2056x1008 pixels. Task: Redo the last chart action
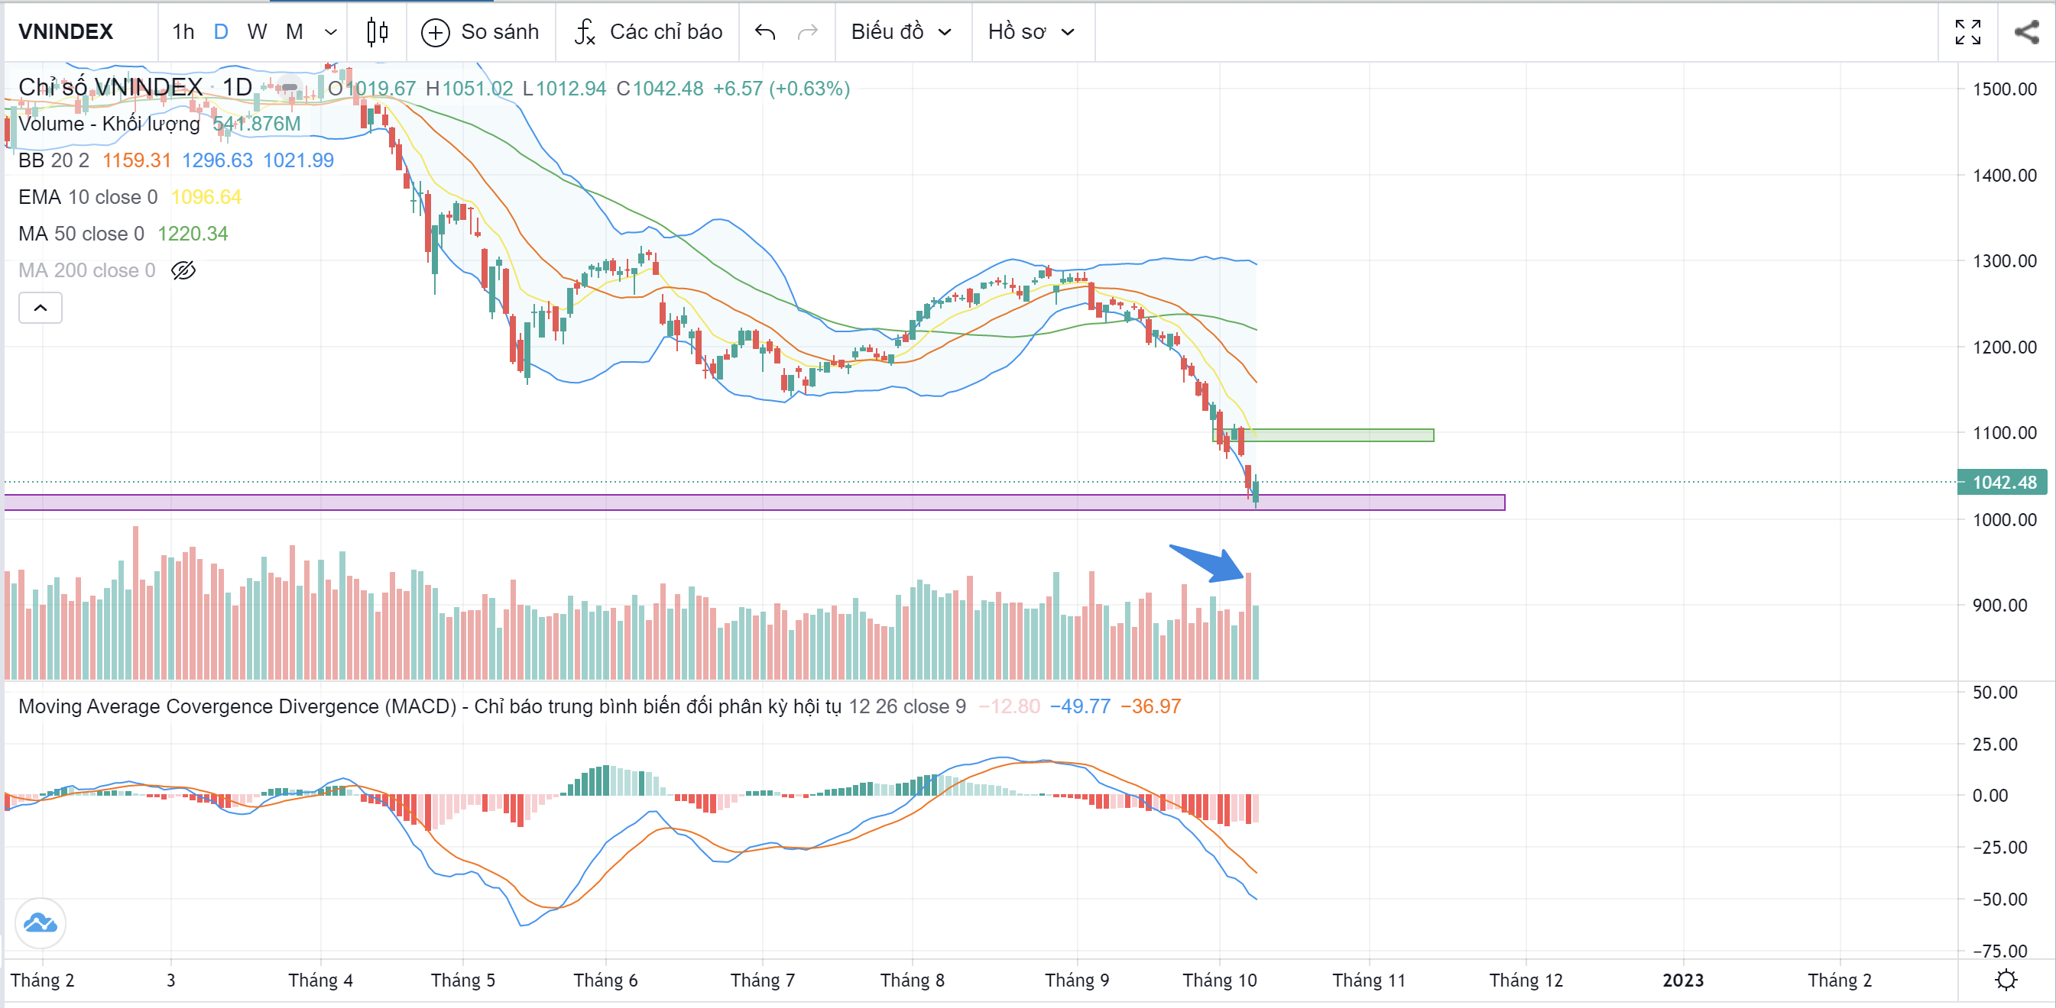pos(808,32)
